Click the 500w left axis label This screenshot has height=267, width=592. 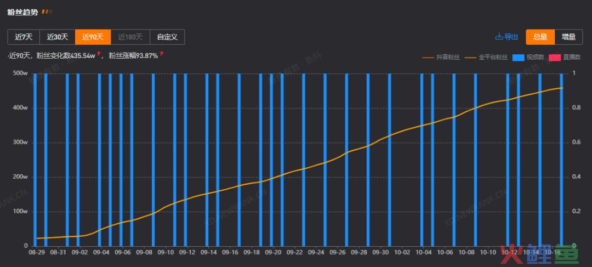click(21, 73)
